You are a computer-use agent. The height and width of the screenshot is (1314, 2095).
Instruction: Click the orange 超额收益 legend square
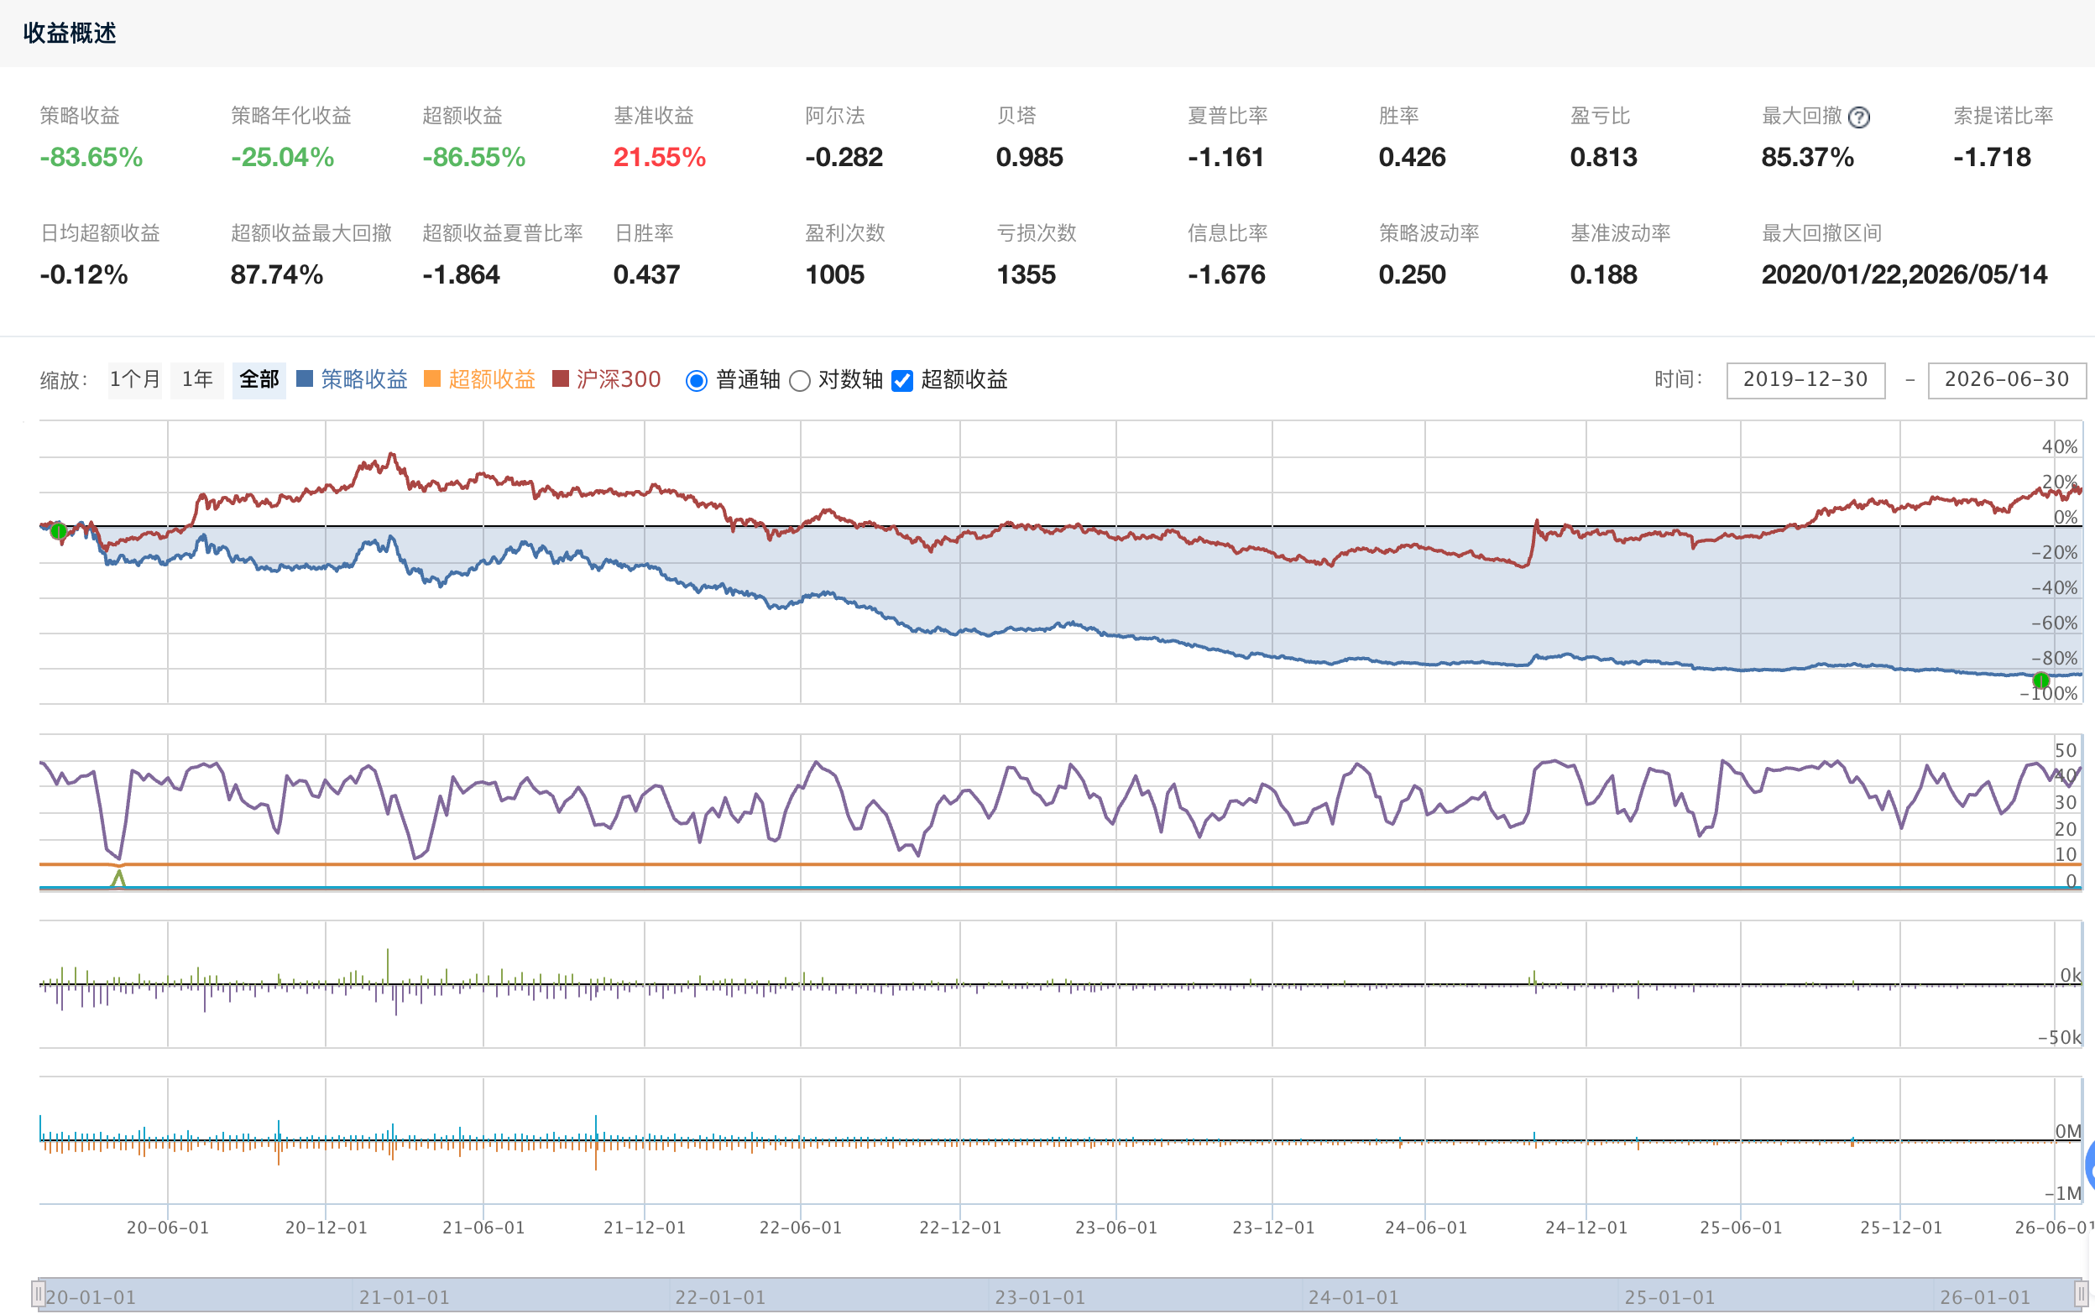tap(432, 379)
